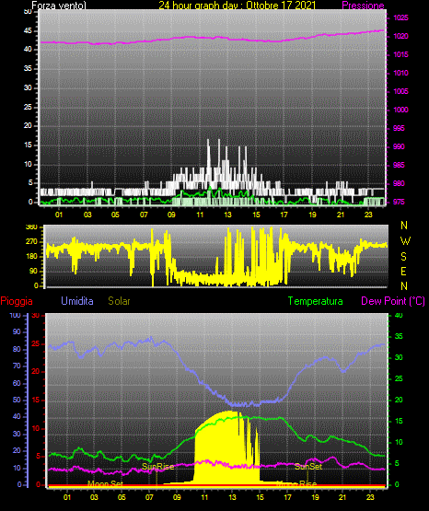Click the Solar legend label
Screen dimensions: 429x511
pos(120,301)
